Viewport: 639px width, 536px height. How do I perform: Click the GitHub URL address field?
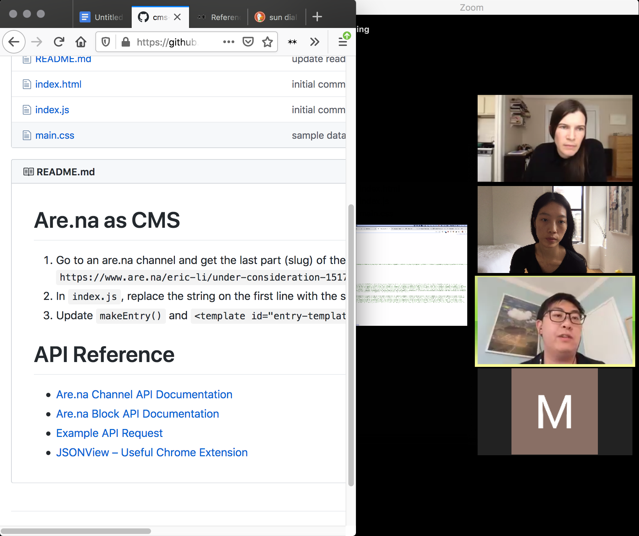(x=167, y=42)
